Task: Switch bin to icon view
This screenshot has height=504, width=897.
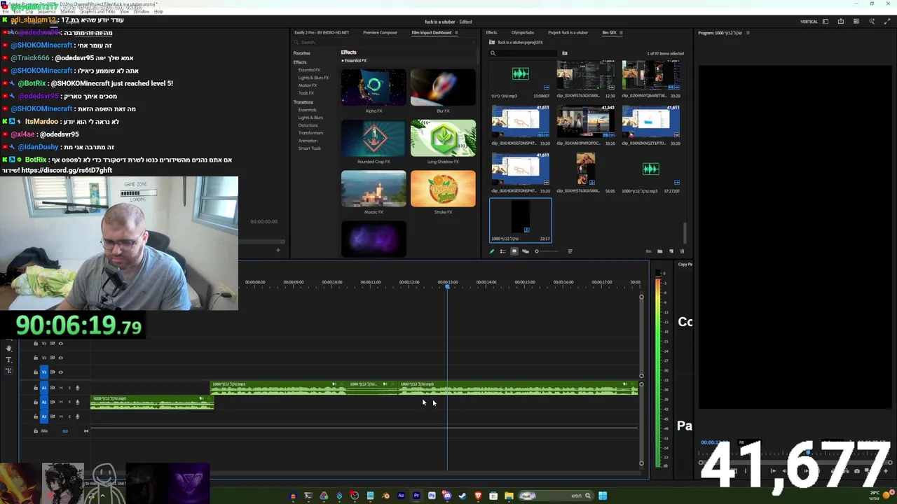Action: 514,251
